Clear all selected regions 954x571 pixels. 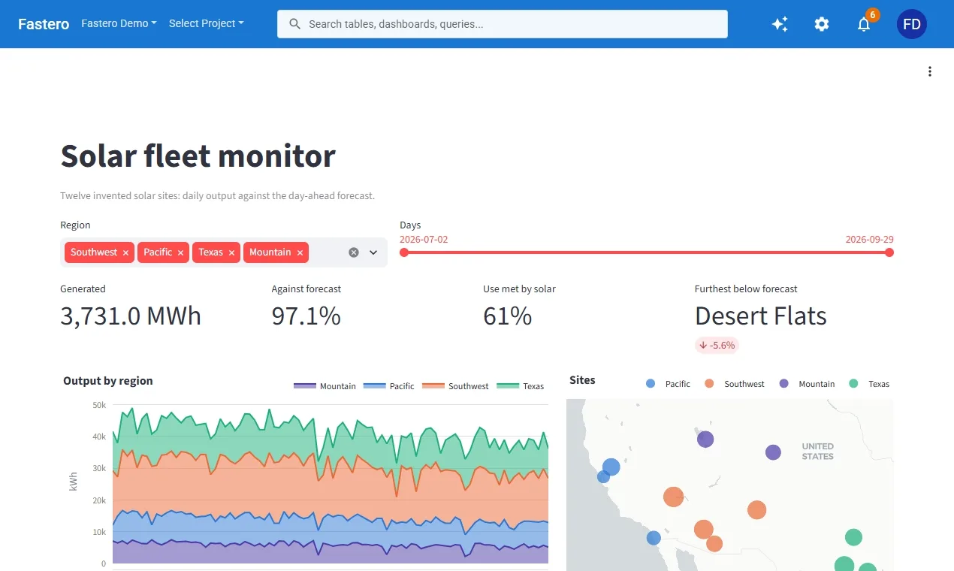354,252
